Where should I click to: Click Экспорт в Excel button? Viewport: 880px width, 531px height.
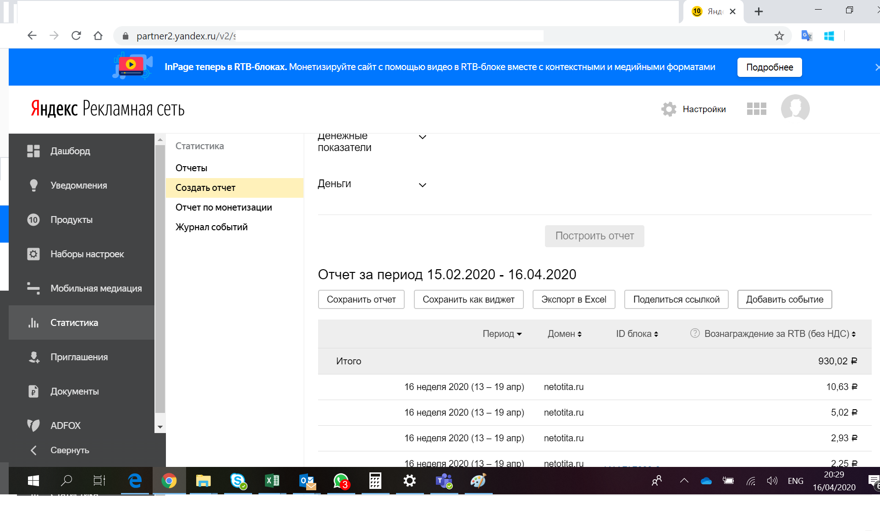click(573, 299)
